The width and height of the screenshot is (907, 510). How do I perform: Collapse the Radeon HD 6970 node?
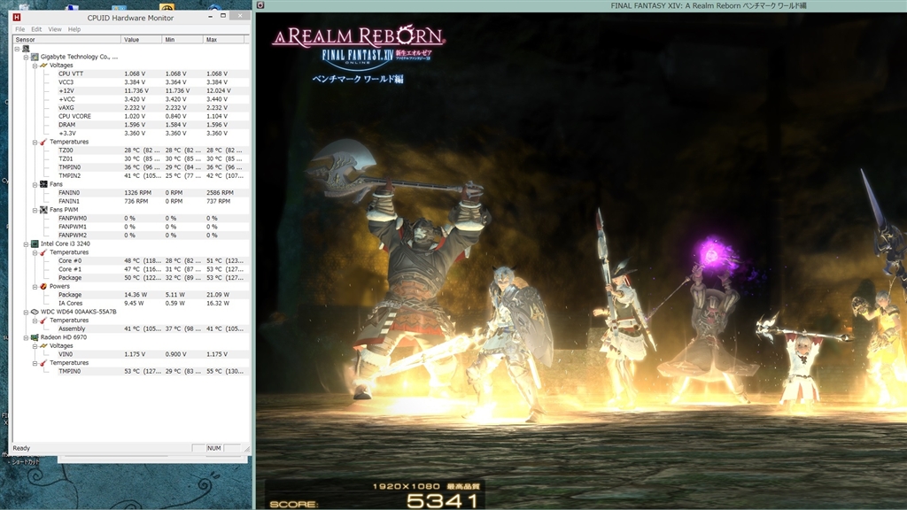point(26,337)
